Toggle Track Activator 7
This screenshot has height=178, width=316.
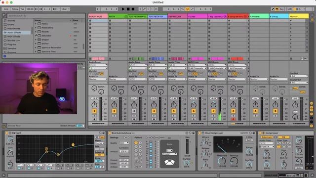pos(213,111)
